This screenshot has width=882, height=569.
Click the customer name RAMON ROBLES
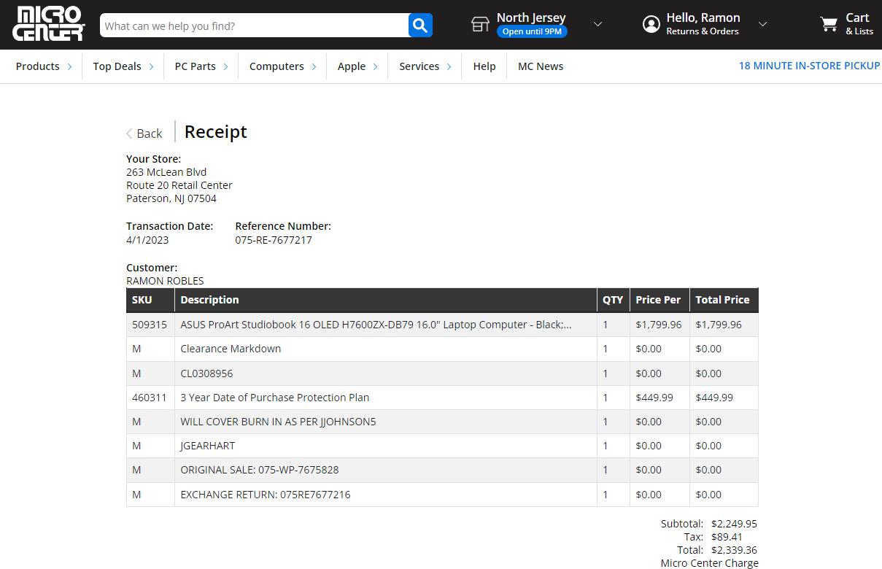pyautogui.click(x=165, y=281)
